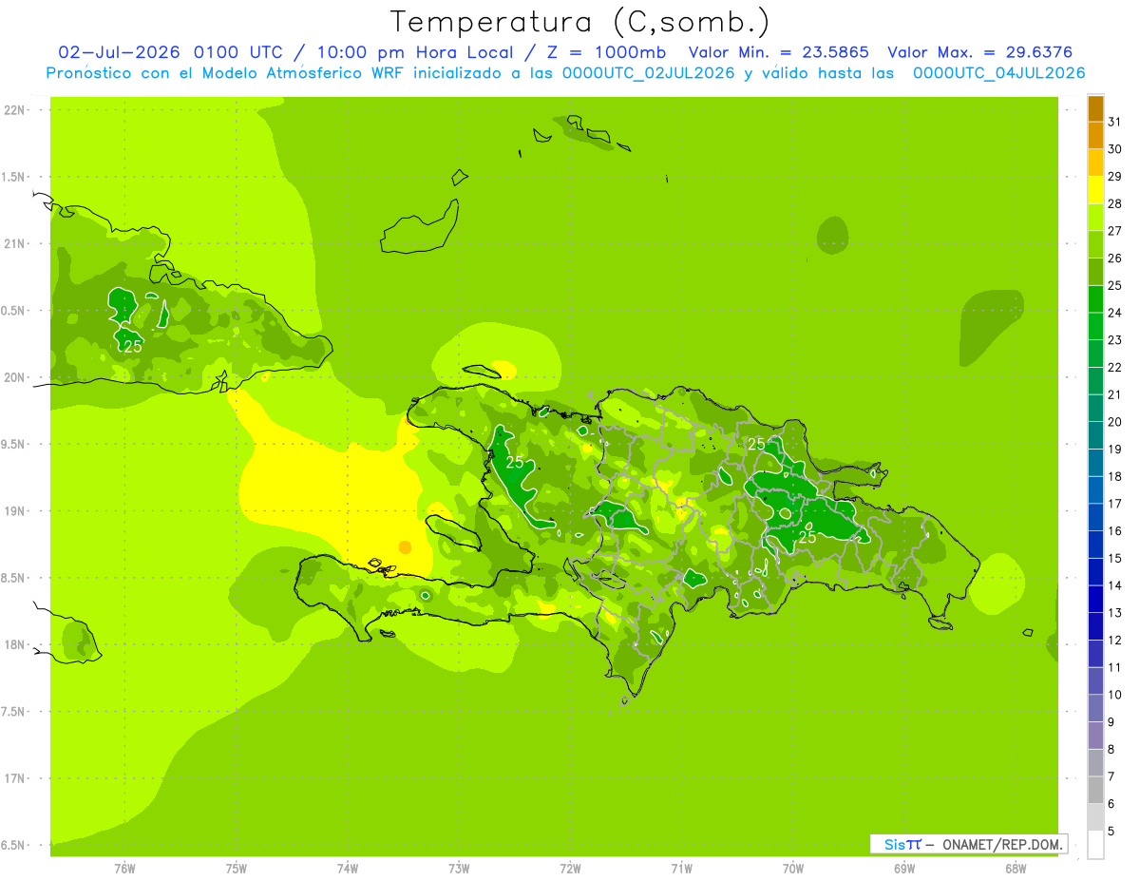The height and width of the screenshot is (881, 1140).
Task: Click the 68W longitude axis label
Action: coord(1015,869)
